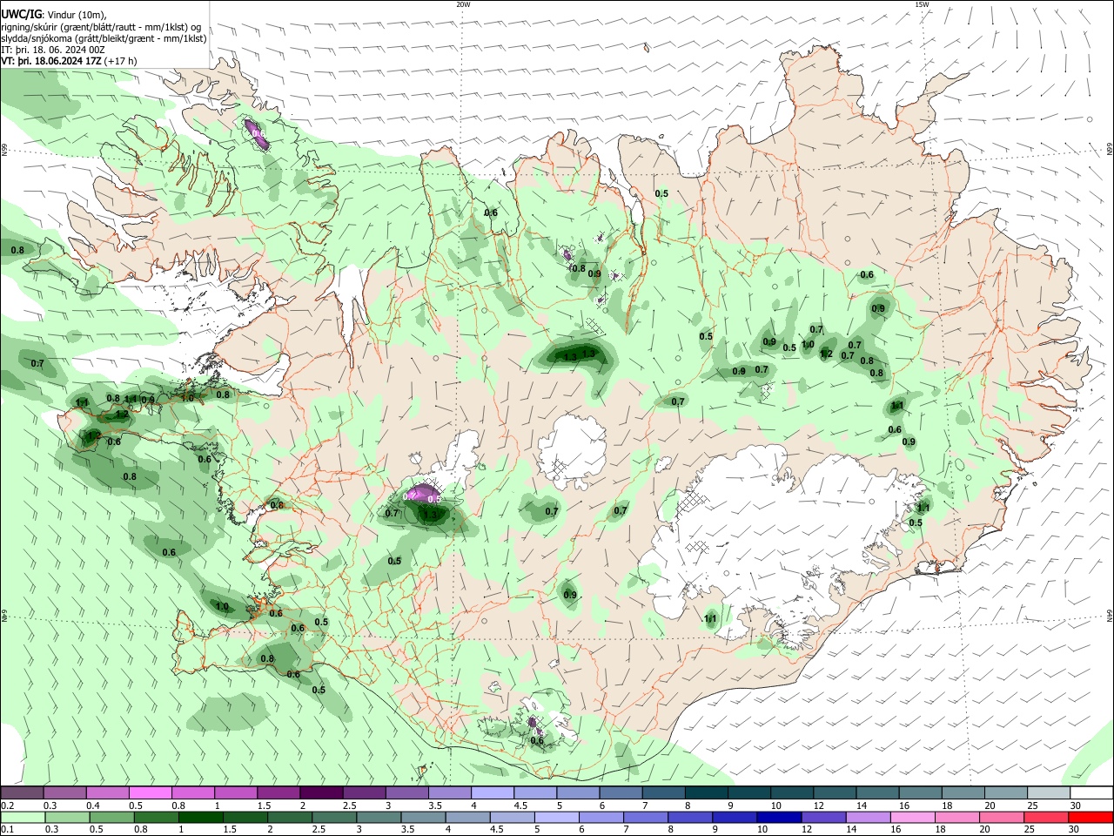
Task: Select the palest green 0.1 swatch in the rain legend
Action: pos(23,818)
